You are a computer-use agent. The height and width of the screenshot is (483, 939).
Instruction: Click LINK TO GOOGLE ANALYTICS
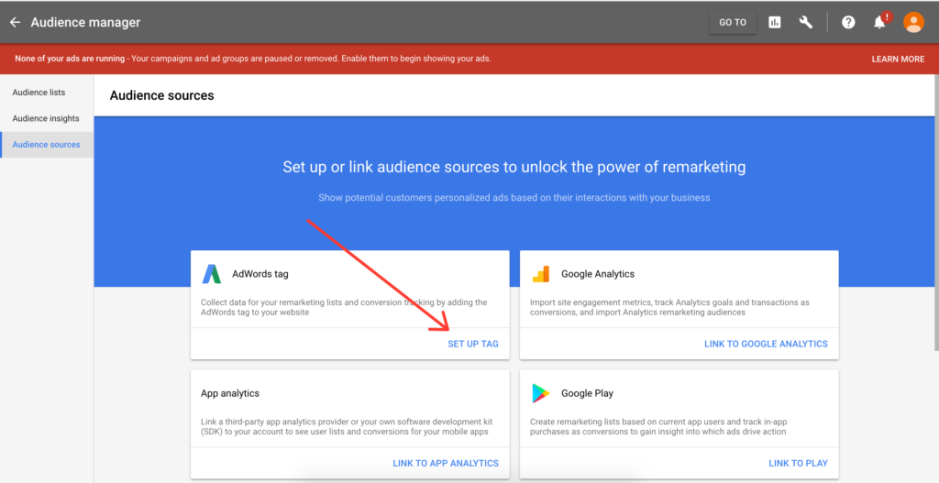(x=766, y=344)
